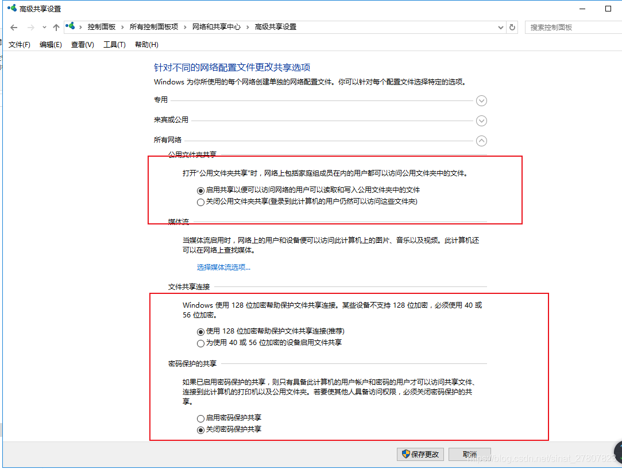This screenshot has width=622, height=469.
Task: Maximize the 高级共享设置 window
Action: click(608, 9)
